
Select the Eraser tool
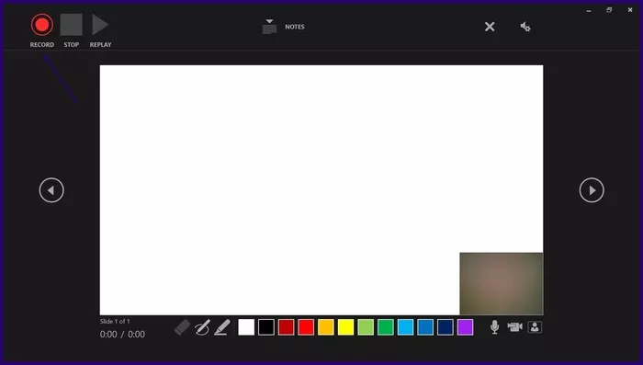pyautogui.click(x=182, y=327)
